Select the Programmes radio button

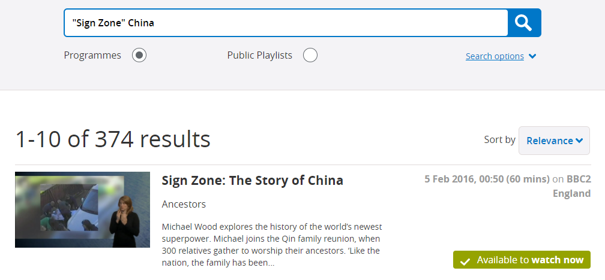tap(139, 56)
